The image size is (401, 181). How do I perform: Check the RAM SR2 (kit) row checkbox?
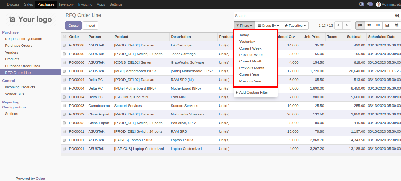64,80
